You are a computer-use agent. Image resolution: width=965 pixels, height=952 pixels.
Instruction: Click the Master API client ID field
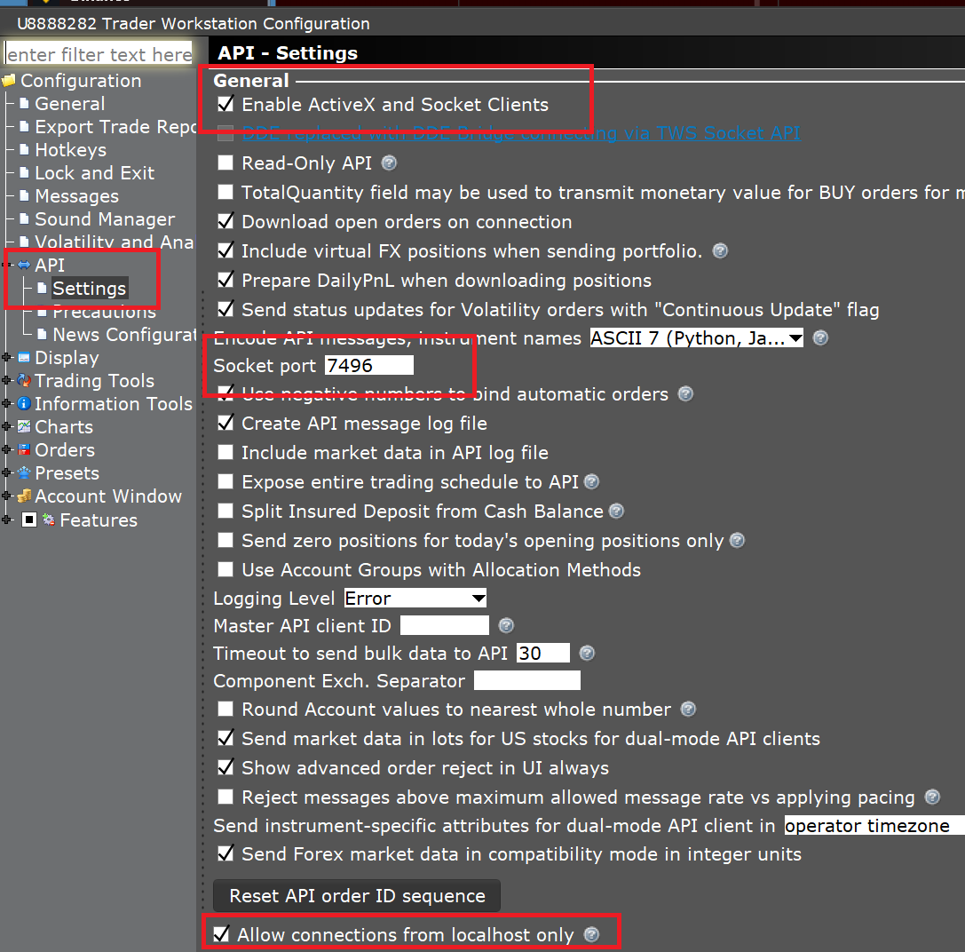[445, 625]
